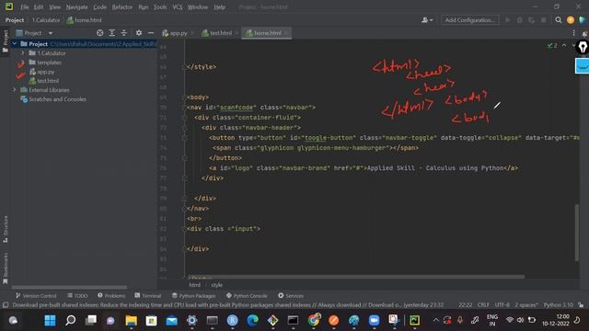Open the Refactor menu
The height and width of the screenshot is (331, 589).
(122, 6)
